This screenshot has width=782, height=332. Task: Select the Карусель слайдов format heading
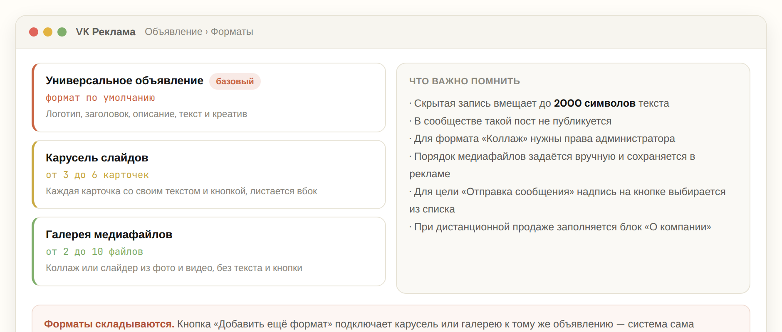97,158
